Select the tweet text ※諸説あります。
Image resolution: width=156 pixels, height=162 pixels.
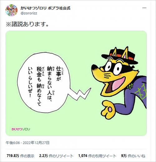click(27, 24)
